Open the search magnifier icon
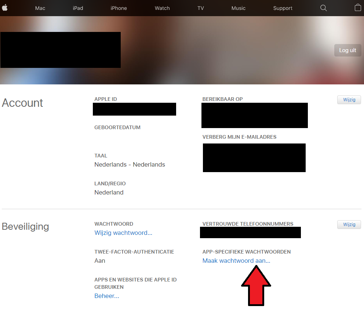This screenshot has width=364, height=320. coord(323,8)
